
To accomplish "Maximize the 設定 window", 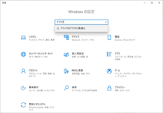I will (152, 3).
